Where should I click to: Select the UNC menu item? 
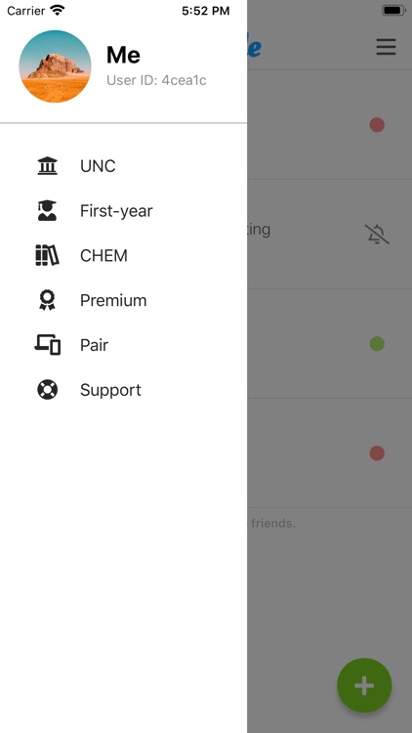(x=123, y=166)
